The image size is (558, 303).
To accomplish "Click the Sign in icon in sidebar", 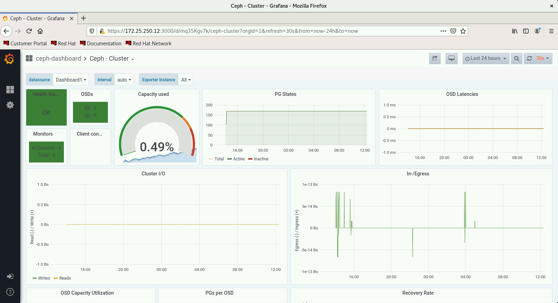I will click(x=10, y=277).
